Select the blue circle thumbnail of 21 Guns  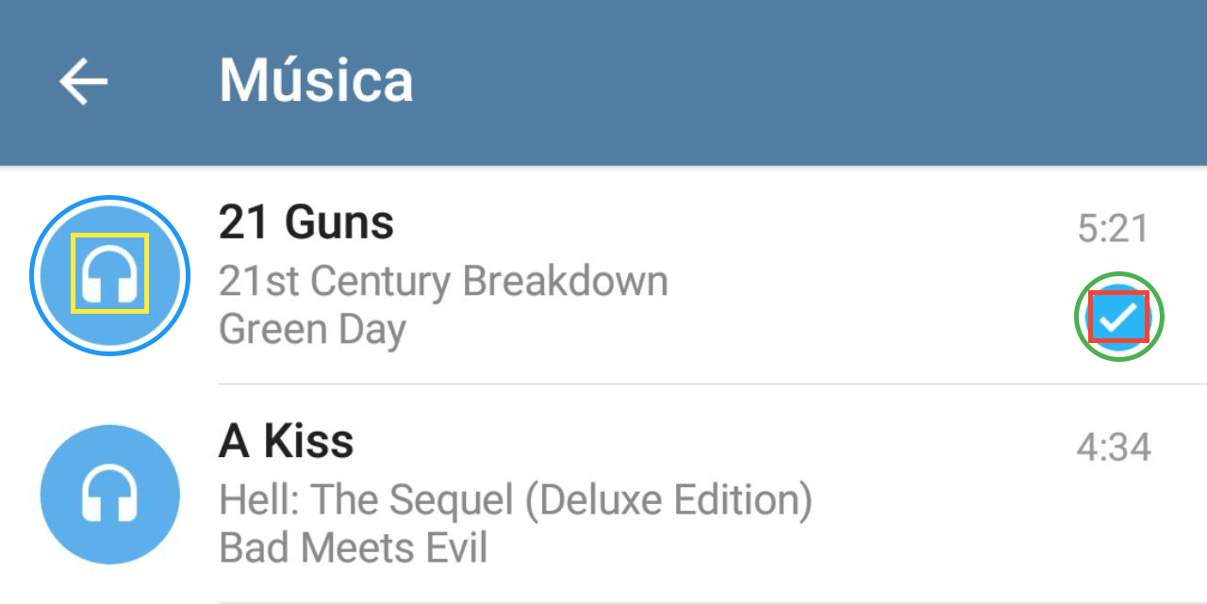coord(110,275)
